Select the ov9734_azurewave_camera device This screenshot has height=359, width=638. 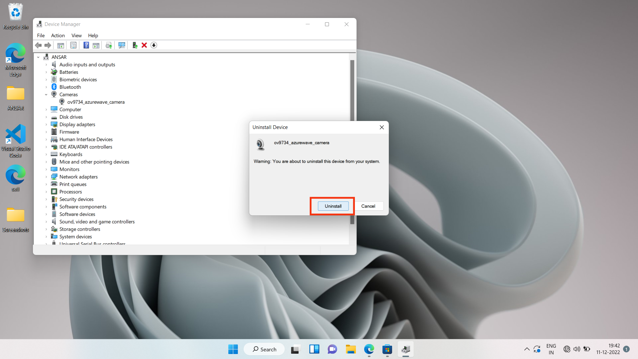(x=96, y=102)
